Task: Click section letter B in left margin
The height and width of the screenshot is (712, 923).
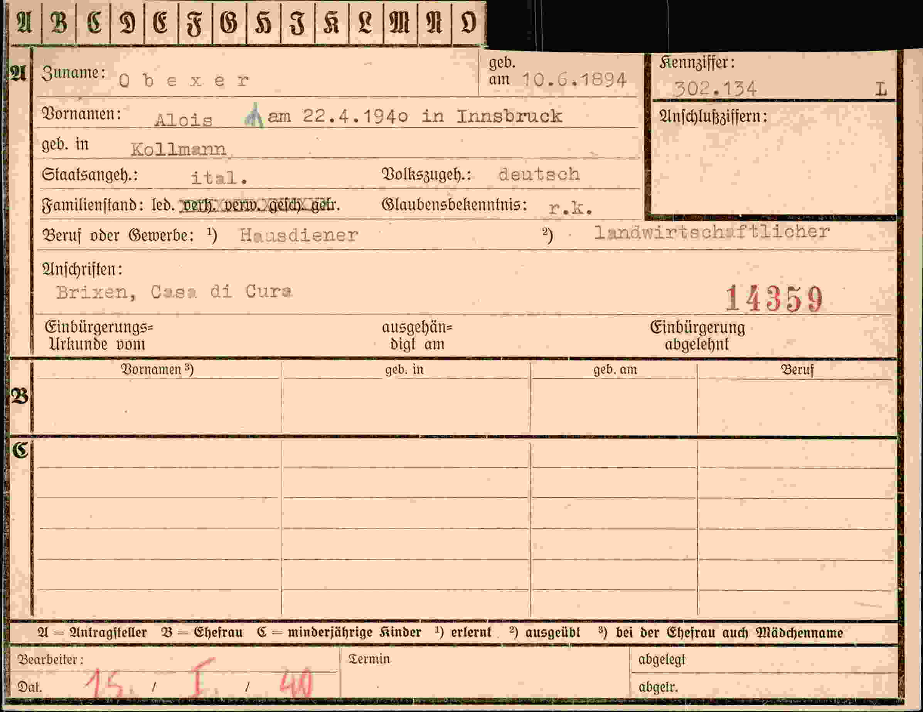Action: coord(19,396)
